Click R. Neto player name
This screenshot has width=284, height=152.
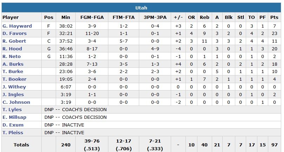[x=12, y=56]
